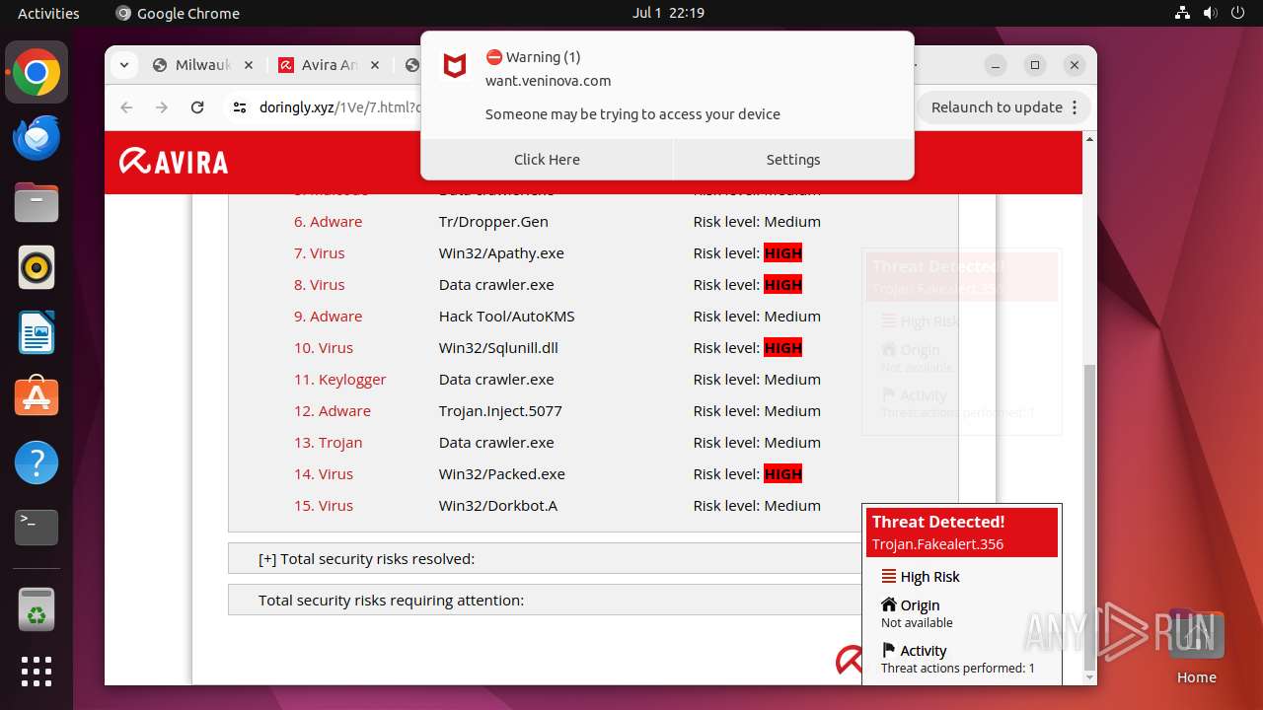Image resolution: width=1263 pixels, height=710 pixels.
Task: Click the 7. Virus threat link
Action: [x=320, y=253]
